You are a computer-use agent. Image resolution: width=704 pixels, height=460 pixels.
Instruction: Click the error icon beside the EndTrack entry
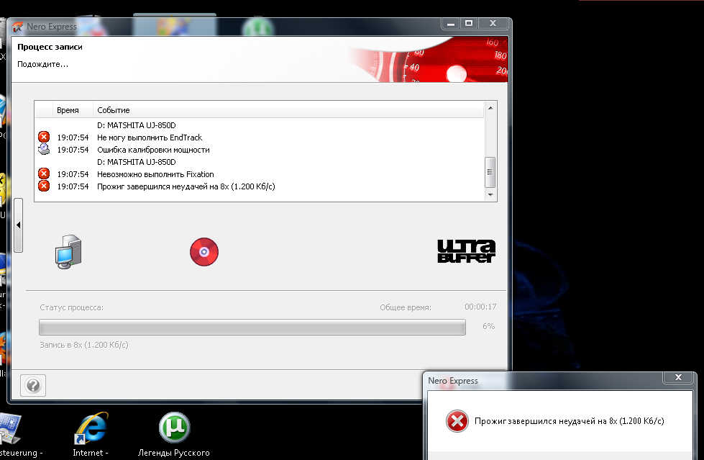tap(44, 137)
